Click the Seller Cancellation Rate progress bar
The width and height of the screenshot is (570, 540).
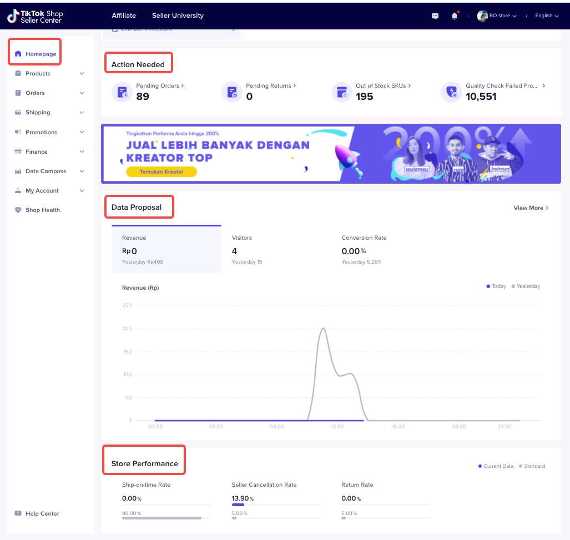pos(275,505)
